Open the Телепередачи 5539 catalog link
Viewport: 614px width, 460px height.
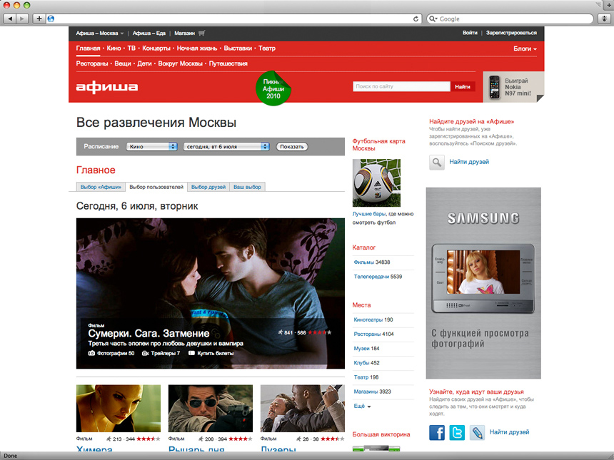point(378,277)
